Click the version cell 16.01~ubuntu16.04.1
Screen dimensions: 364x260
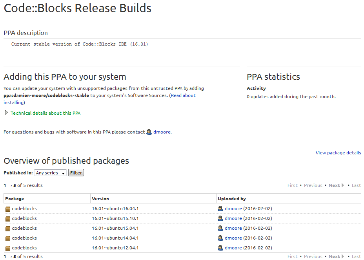click(x=115, y=209)
